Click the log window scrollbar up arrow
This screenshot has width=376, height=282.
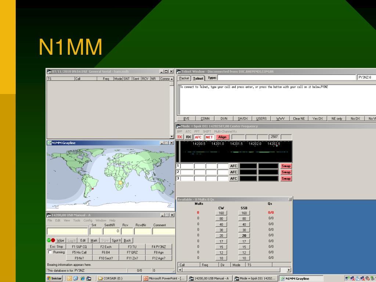[x=172, y=79]
